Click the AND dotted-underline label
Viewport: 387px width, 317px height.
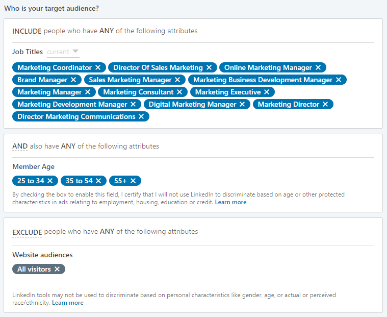(x=20, y=147)
